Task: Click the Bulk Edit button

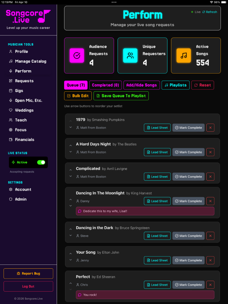Action: tap(78, 96)
